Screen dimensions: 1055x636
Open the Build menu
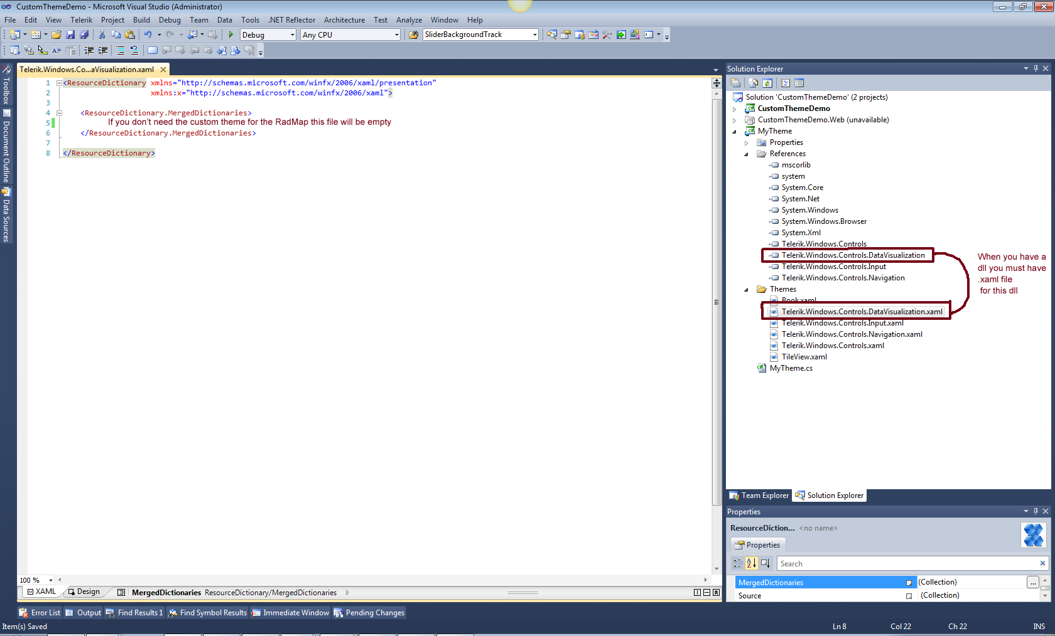coord(141,20)
